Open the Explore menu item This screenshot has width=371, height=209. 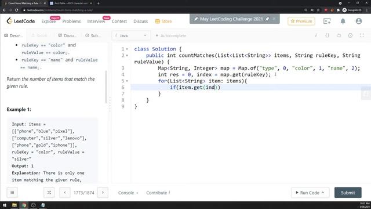pos(48,21)
